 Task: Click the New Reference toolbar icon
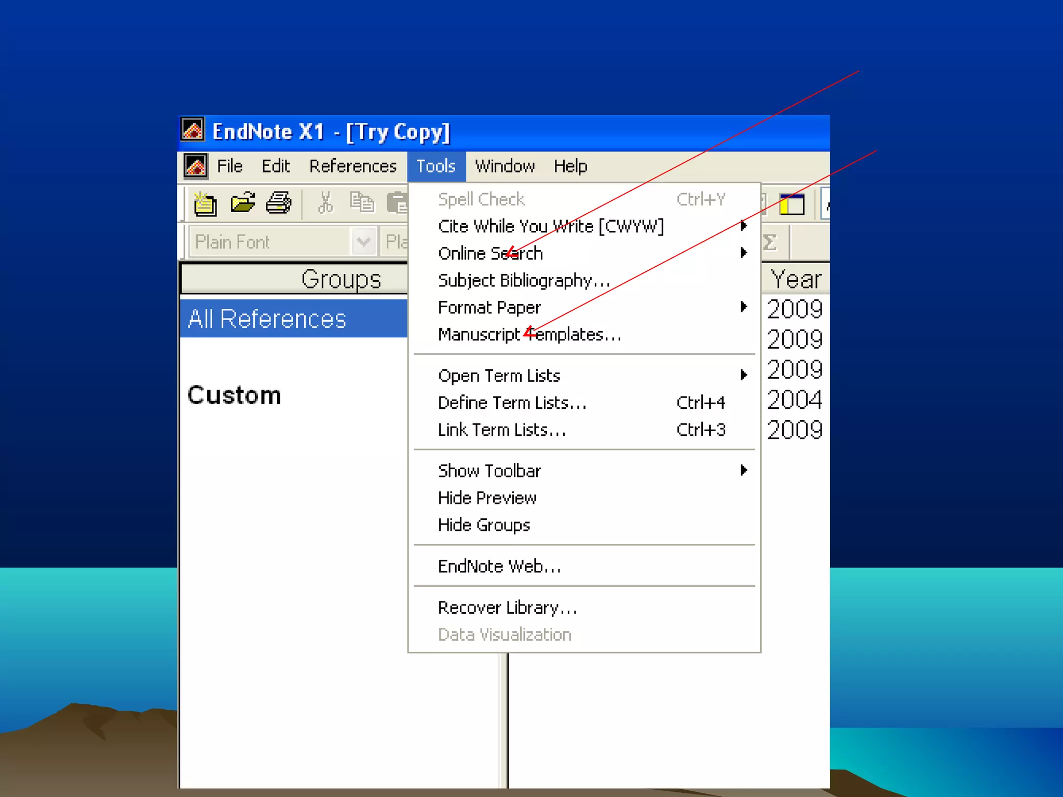[205, 203]
